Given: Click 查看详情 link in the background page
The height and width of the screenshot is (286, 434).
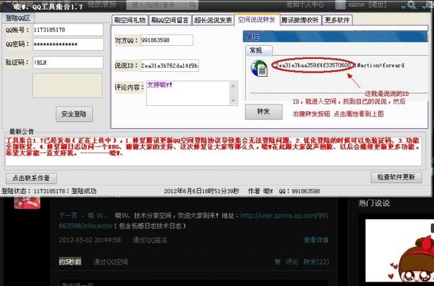Looking at the screenshot, I should [x=316, y=240].
